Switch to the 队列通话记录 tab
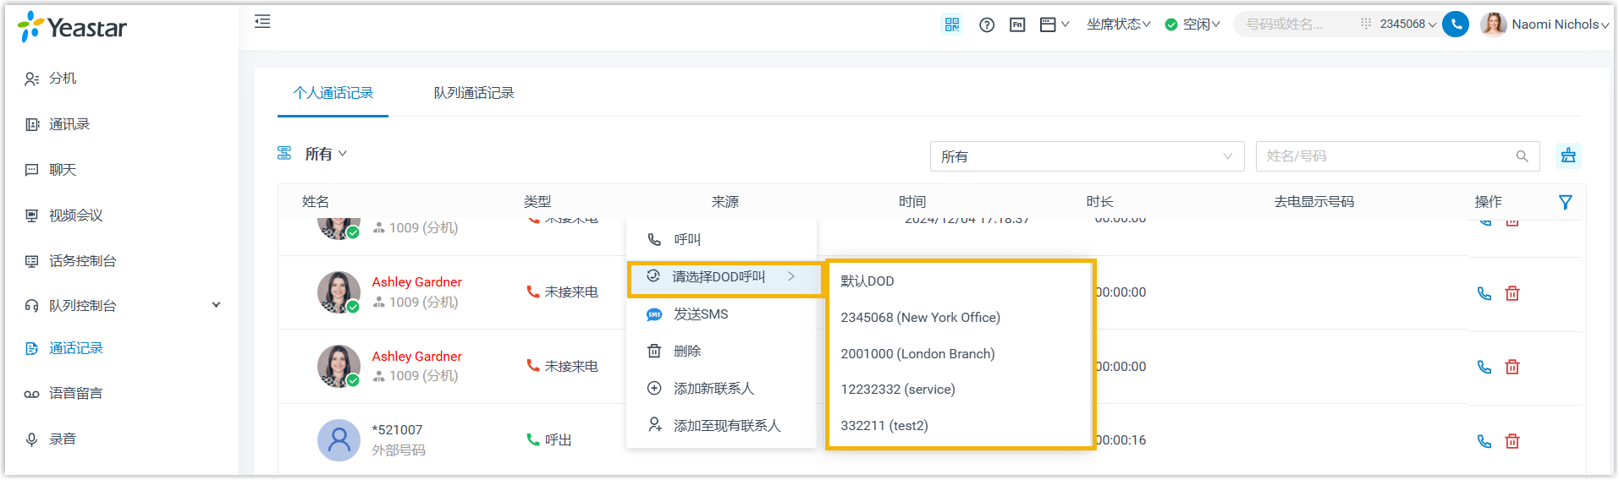1619x480 pixels. (474, 93)
